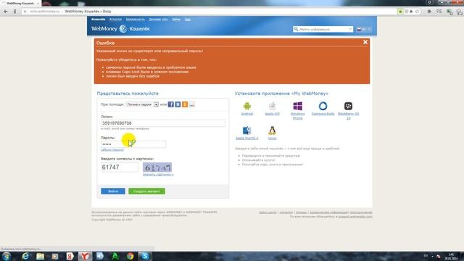Click the Facebook login icon
Viewport: 464px width, 261px height.
pyautogui.click(x=171, y=104)
